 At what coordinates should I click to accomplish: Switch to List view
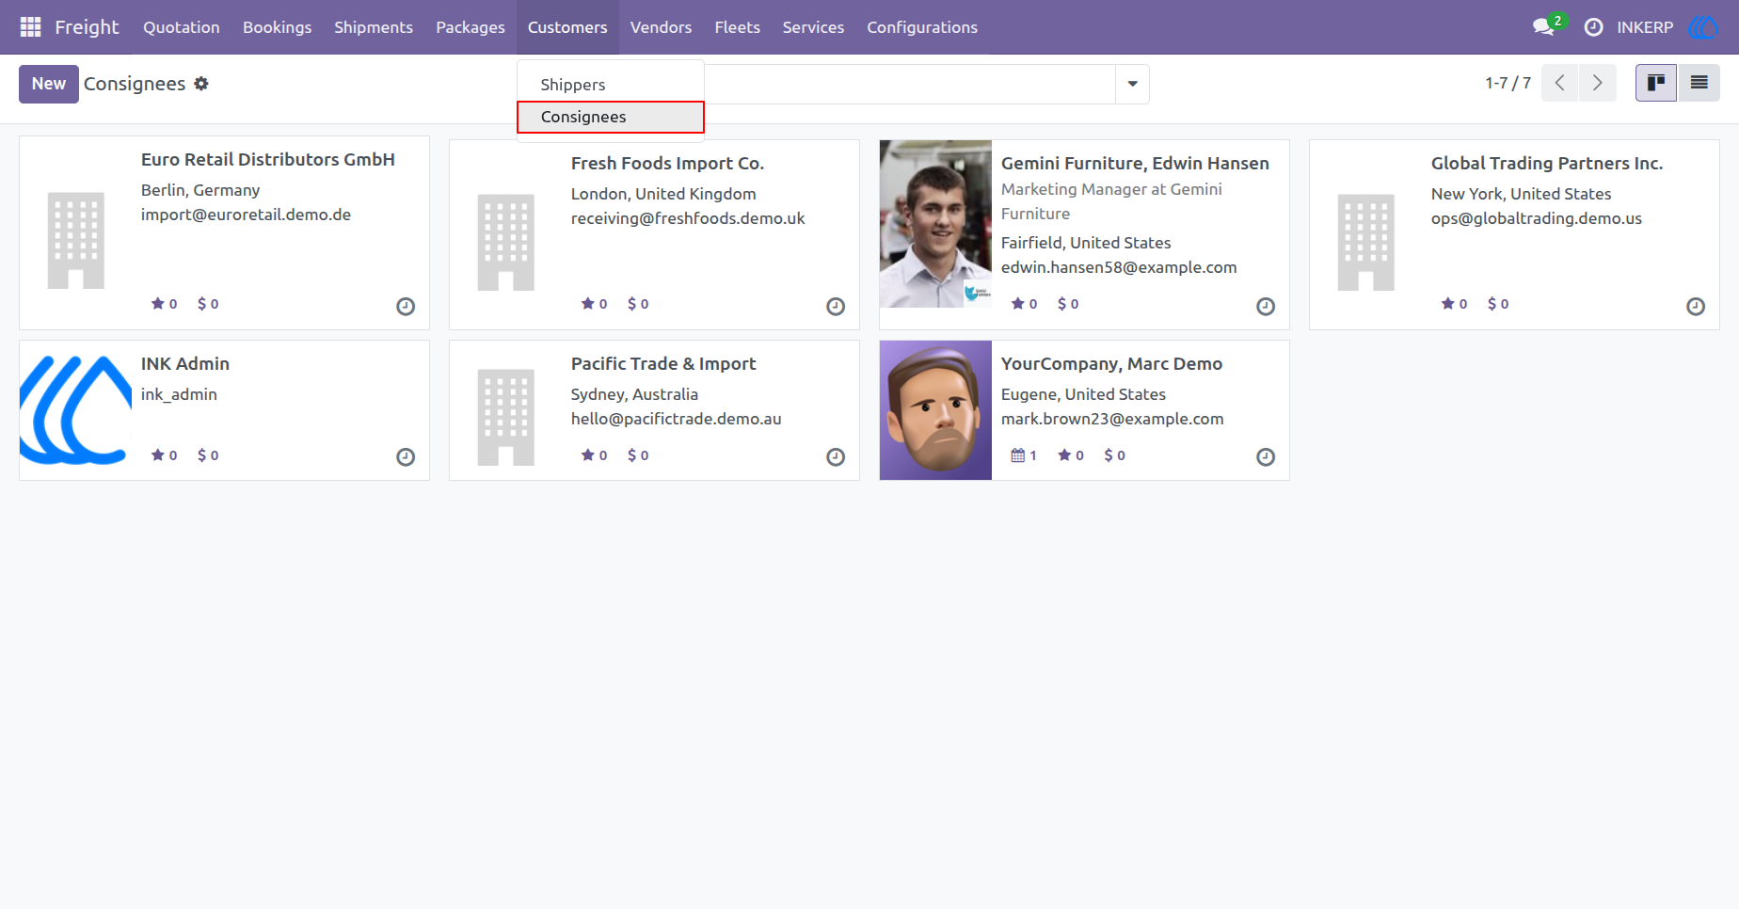1699,83
